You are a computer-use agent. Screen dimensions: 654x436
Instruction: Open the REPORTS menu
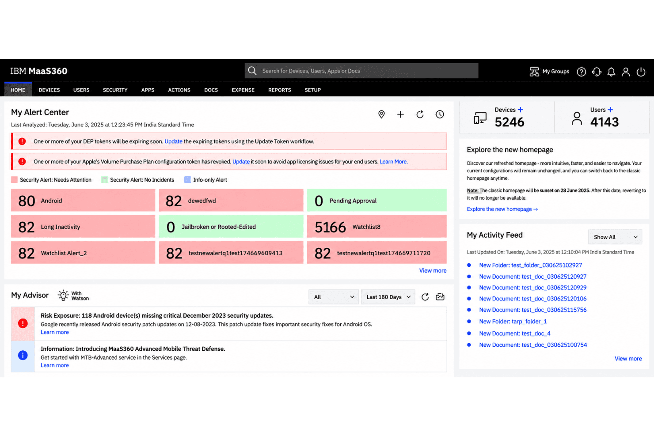click(x=280, y=90)
